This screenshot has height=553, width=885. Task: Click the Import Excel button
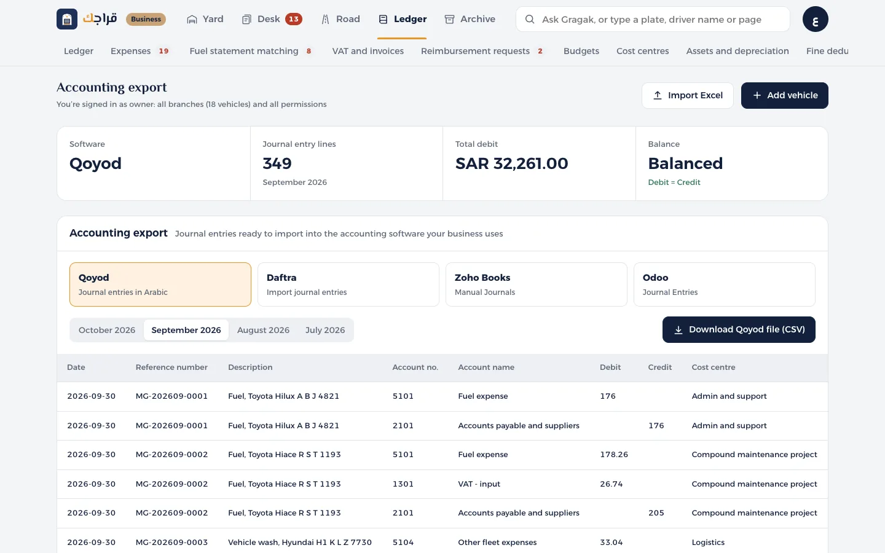coord(688,95)
